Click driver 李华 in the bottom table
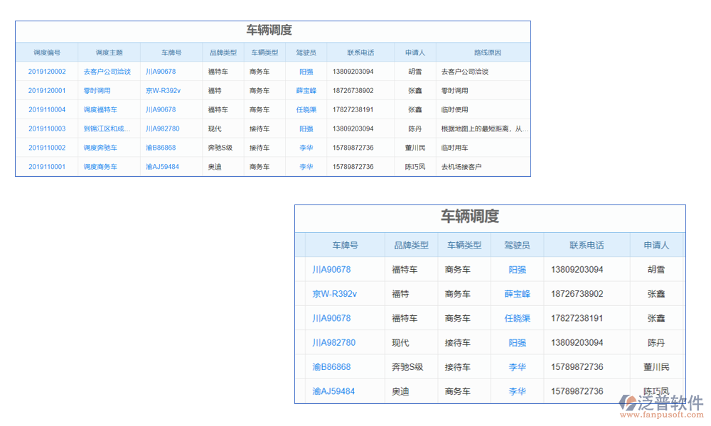The image size is (711, 426). (517, 367)
